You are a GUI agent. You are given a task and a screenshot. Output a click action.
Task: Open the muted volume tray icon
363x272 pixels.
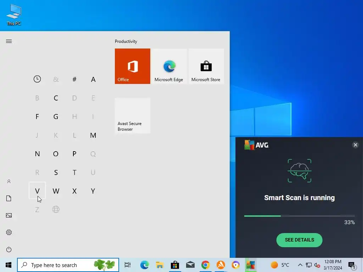pyautogui.click(x=317, y=265)
